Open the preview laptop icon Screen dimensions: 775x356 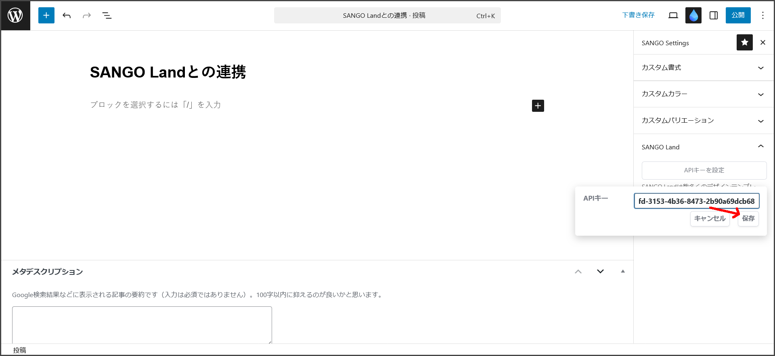click(673, 15)
